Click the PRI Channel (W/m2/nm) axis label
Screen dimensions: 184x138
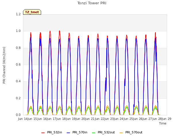(x=4, y=65)
